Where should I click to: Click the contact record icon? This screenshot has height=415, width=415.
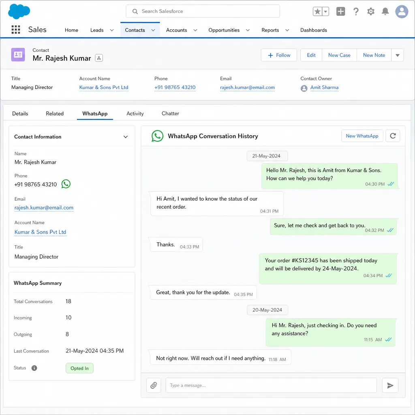(x=18, y=55)
